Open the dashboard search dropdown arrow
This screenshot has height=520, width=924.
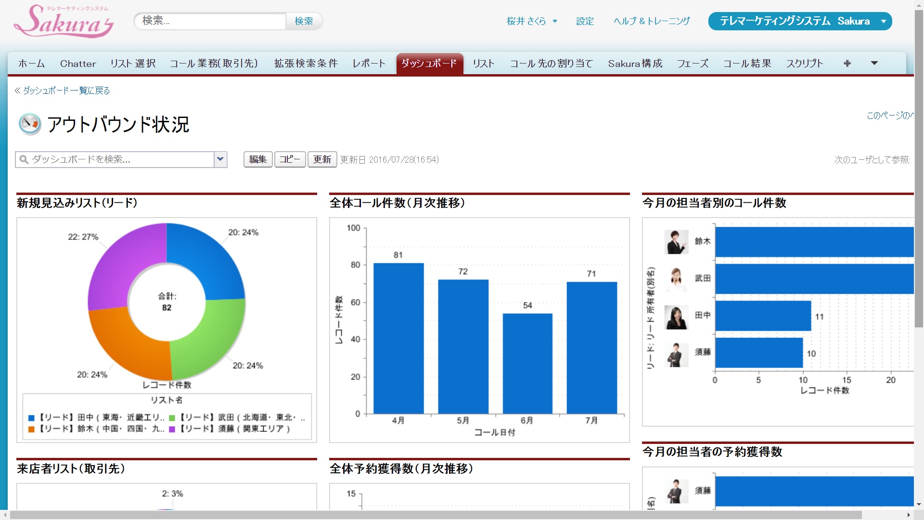coord(220,159)
